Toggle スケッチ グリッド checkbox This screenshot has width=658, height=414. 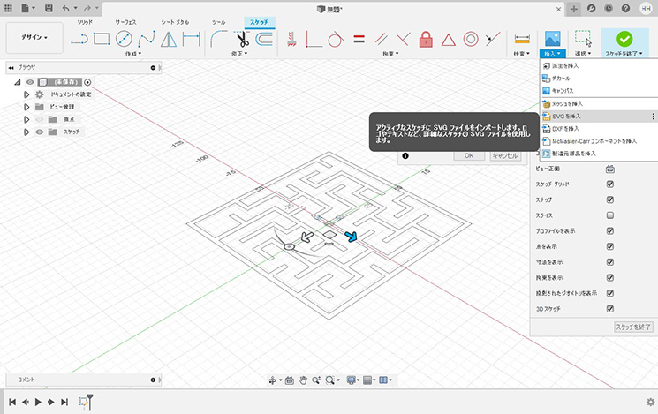610,184
